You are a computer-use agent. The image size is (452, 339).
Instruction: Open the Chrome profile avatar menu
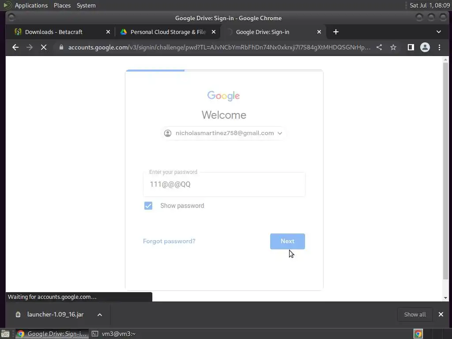(x=425, y=47)
